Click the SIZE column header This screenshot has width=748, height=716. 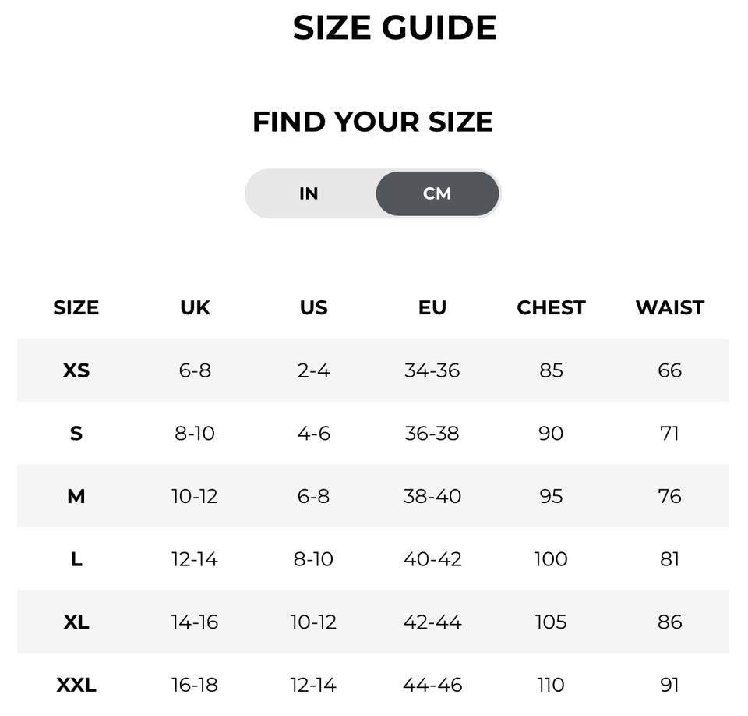pyautogui.click(x=76, y=307)
